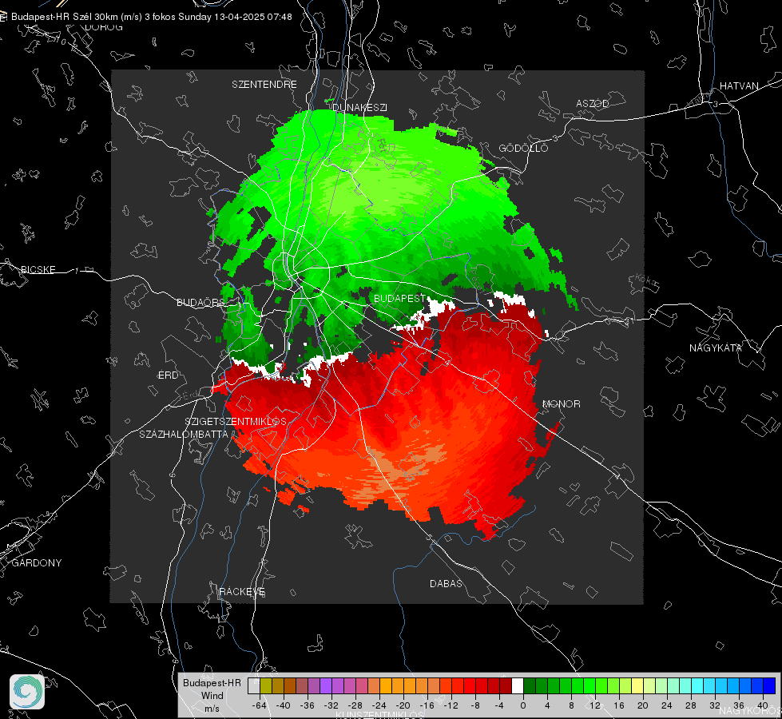Click the swirl logo icon in the corner
The image size is (782, 719).
tap(27, 692)
